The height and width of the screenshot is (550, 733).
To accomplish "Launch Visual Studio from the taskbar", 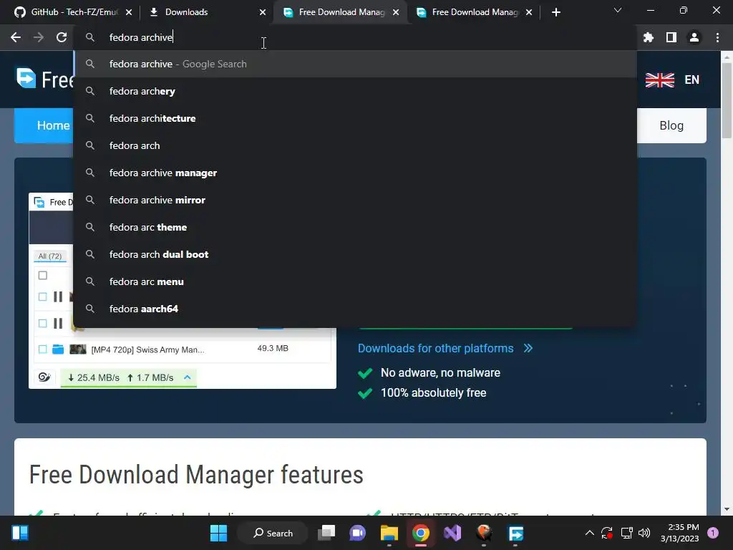I will tap(452, 533).
